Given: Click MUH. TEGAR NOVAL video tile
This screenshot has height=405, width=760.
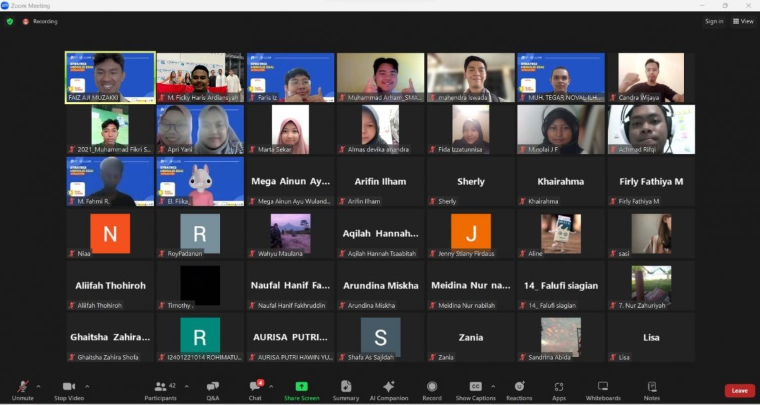Looking at the screenshot, I should point(561,77).
